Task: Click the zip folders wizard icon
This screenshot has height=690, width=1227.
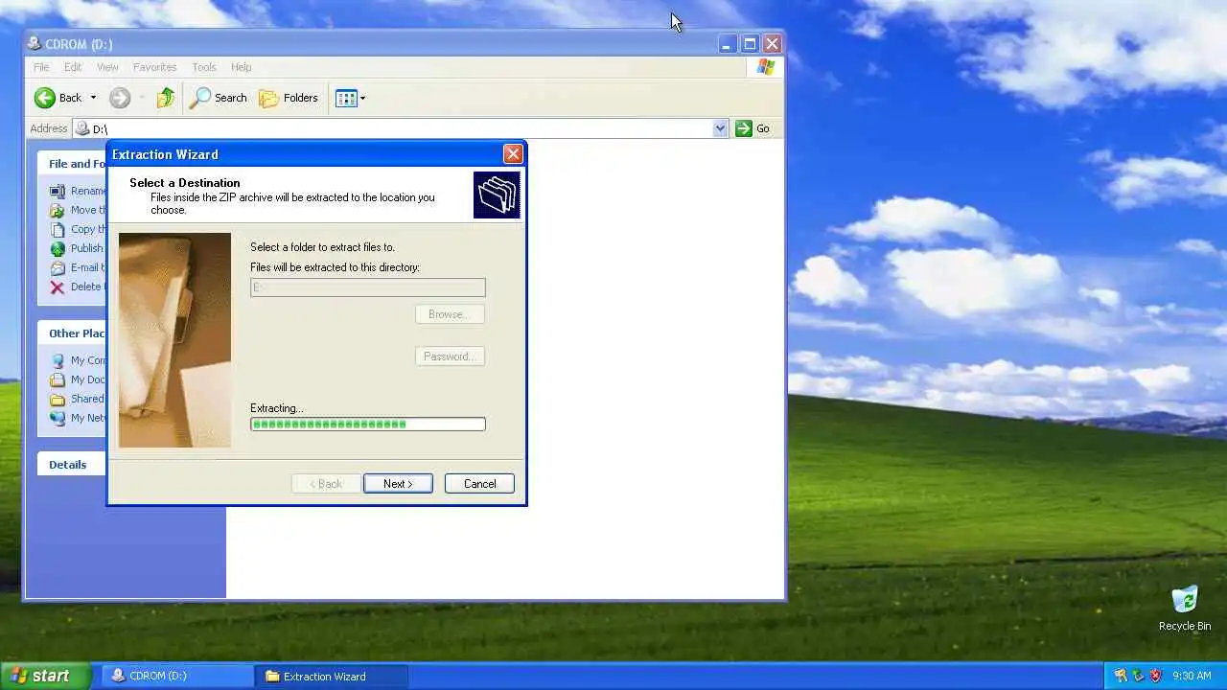Action: tap(497, 195)
